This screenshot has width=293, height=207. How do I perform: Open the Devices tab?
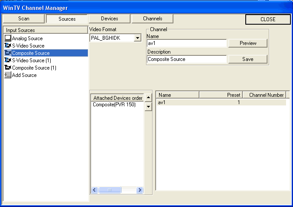tap(109, 19)
